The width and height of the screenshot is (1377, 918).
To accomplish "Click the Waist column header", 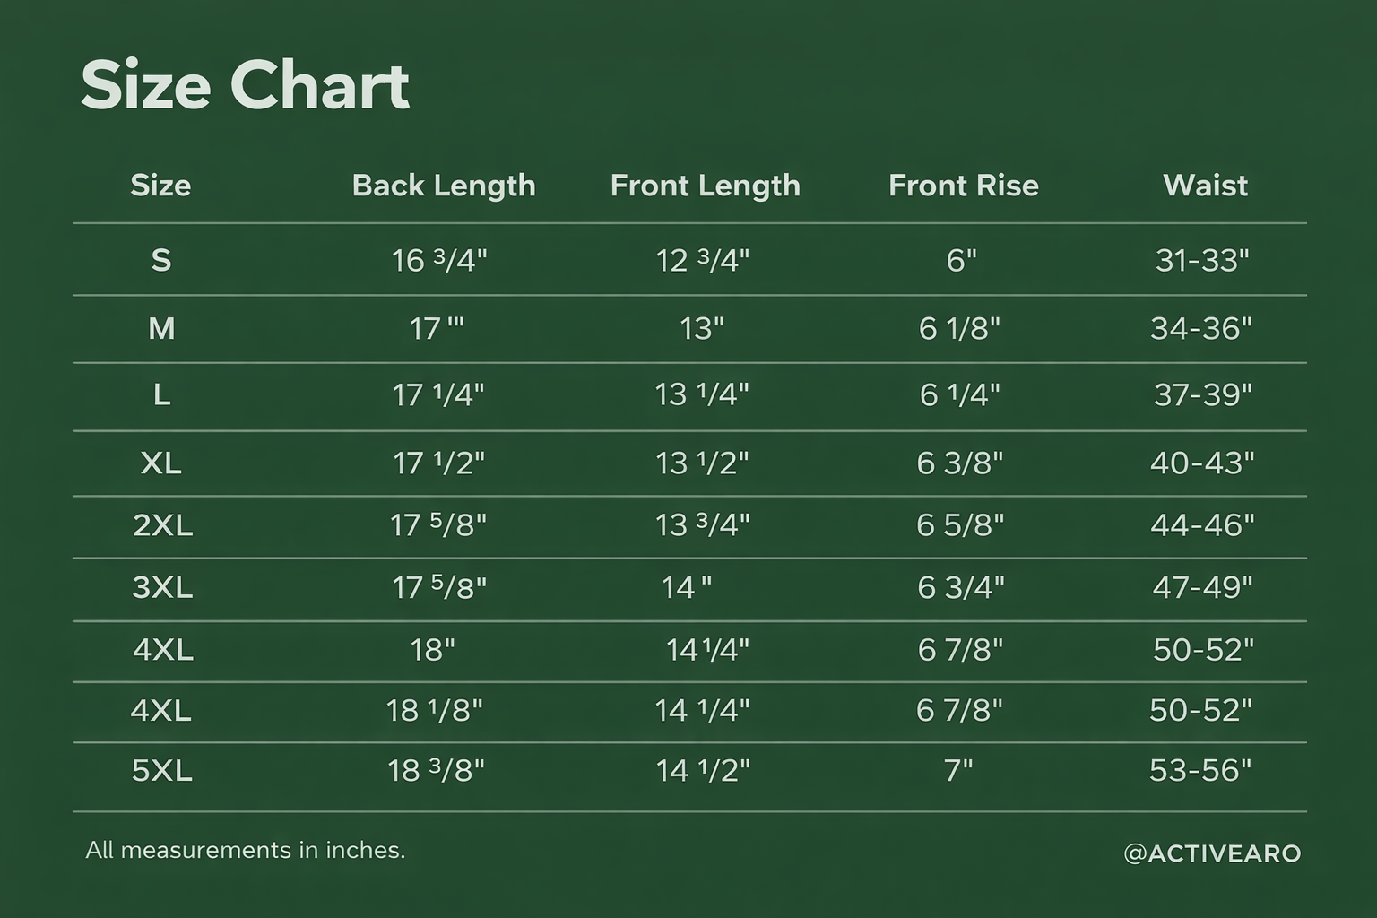I will pyautogui.click(x=1205, y=186).
